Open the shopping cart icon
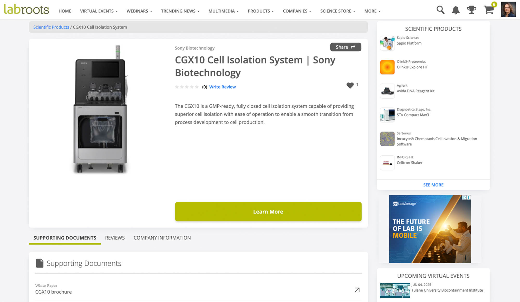520x302 pixels. (489, 10)
